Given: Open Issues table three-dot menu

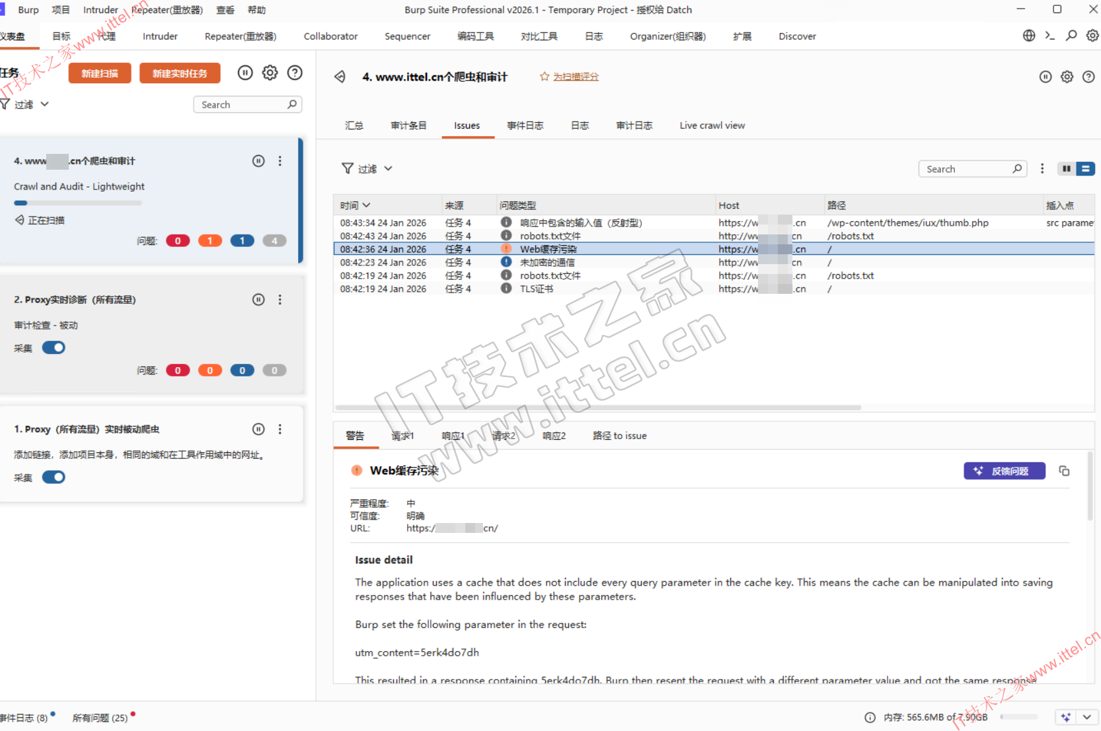Looking at the screenshot, I should (x=1042, y=169).
